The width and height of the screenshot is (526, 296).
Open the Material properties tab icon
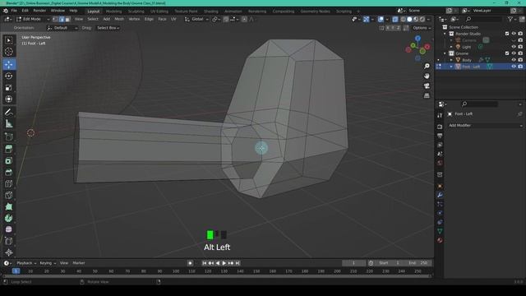(x=440, y=240)
